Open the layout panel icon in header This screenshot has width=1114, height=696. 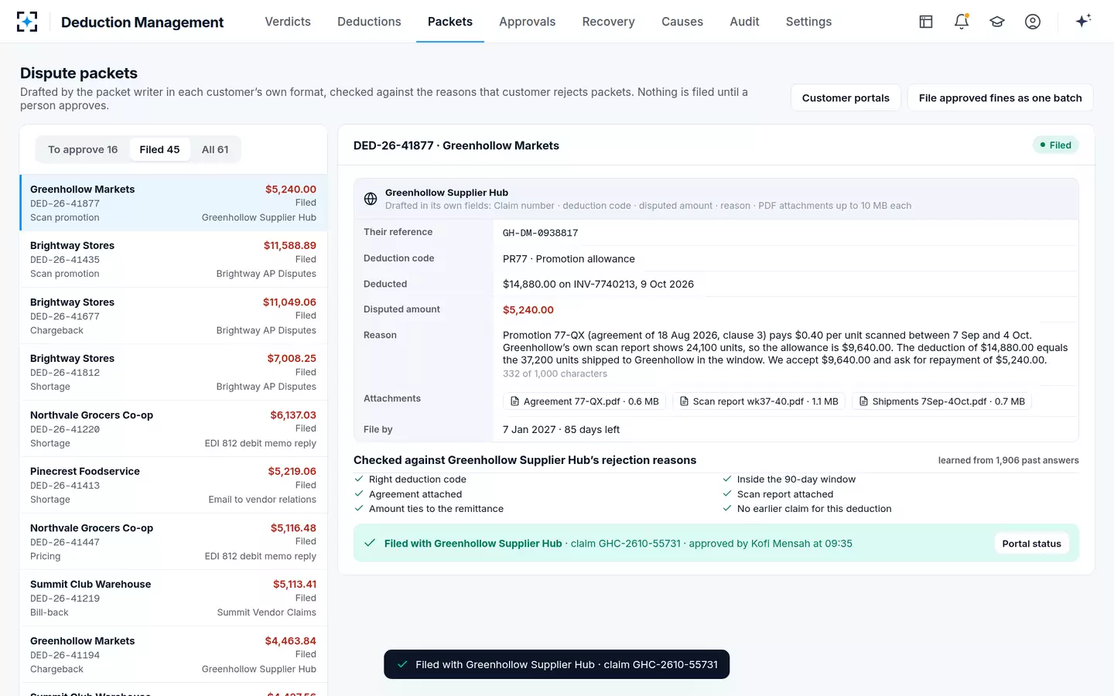point(926,22)
